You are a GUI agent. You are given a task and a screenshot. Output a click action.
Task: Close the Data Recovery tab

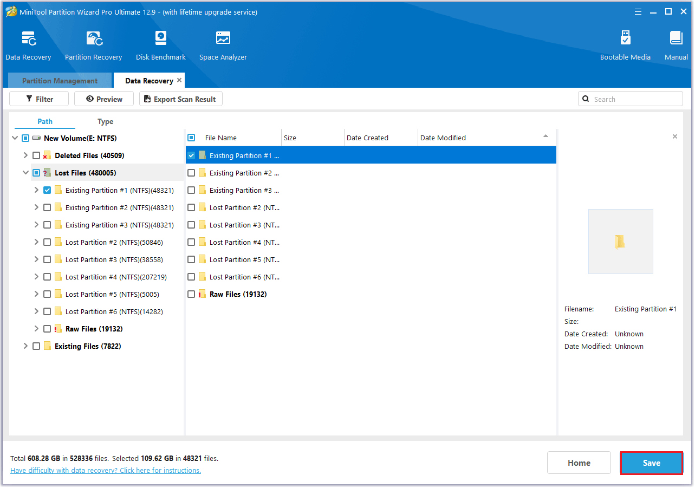179,80
